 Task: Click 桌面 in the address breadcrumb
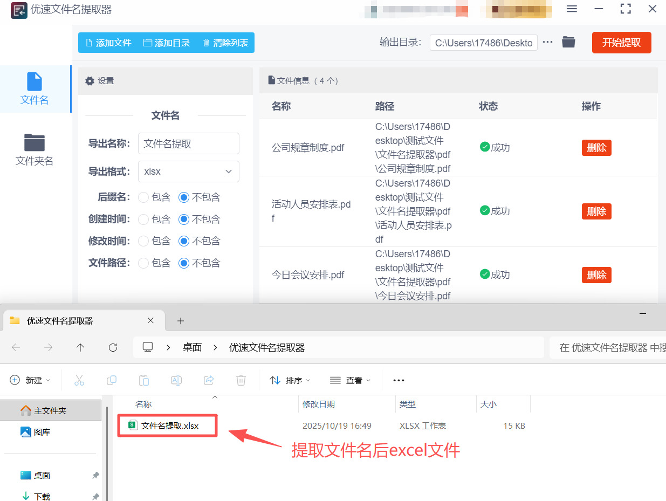(x=192, y=348)
